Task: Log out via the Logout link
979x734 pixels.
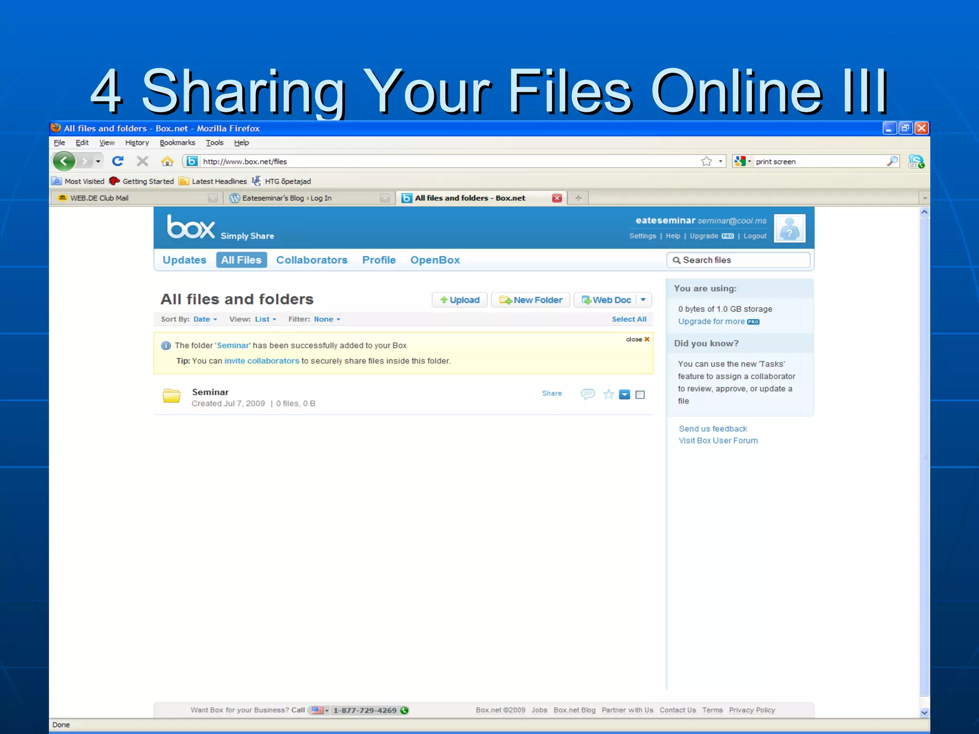Action: point(755,236)
